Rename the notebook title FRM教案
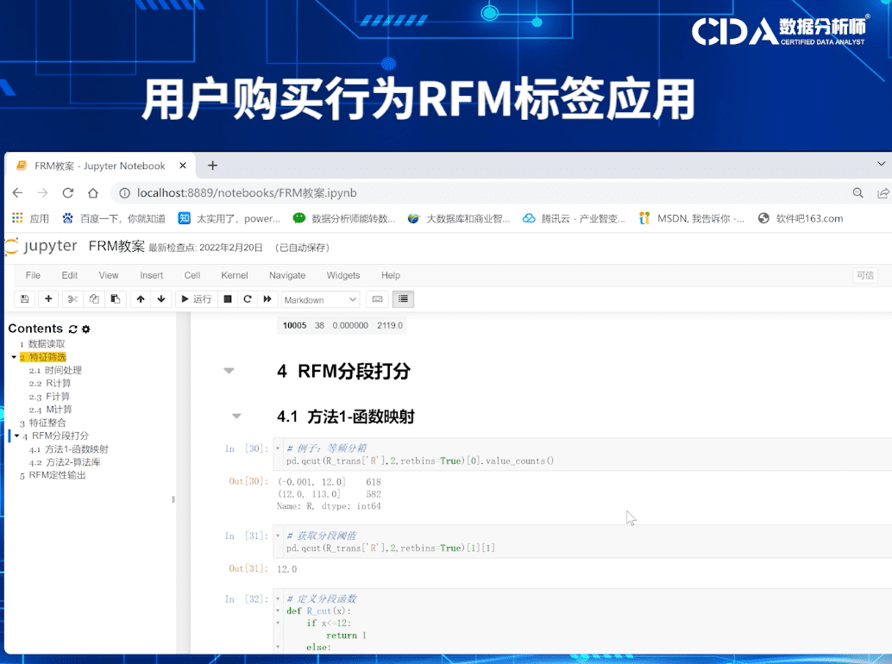The width and height of the screenshot is (892, 664). (x=116, y=246)
